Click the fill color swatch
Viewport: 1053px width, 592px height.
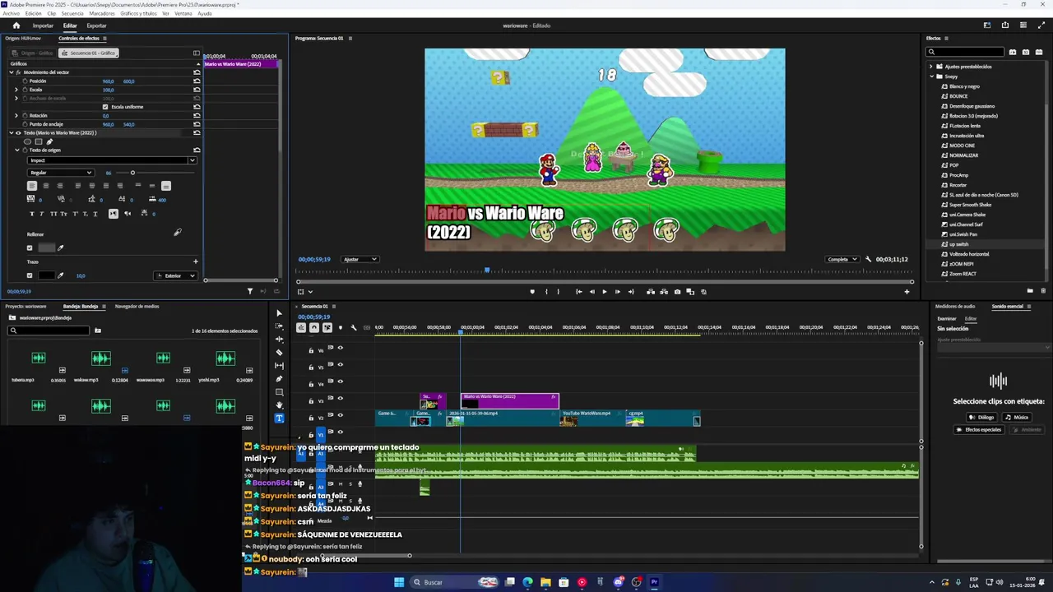(x=46, y=247)
